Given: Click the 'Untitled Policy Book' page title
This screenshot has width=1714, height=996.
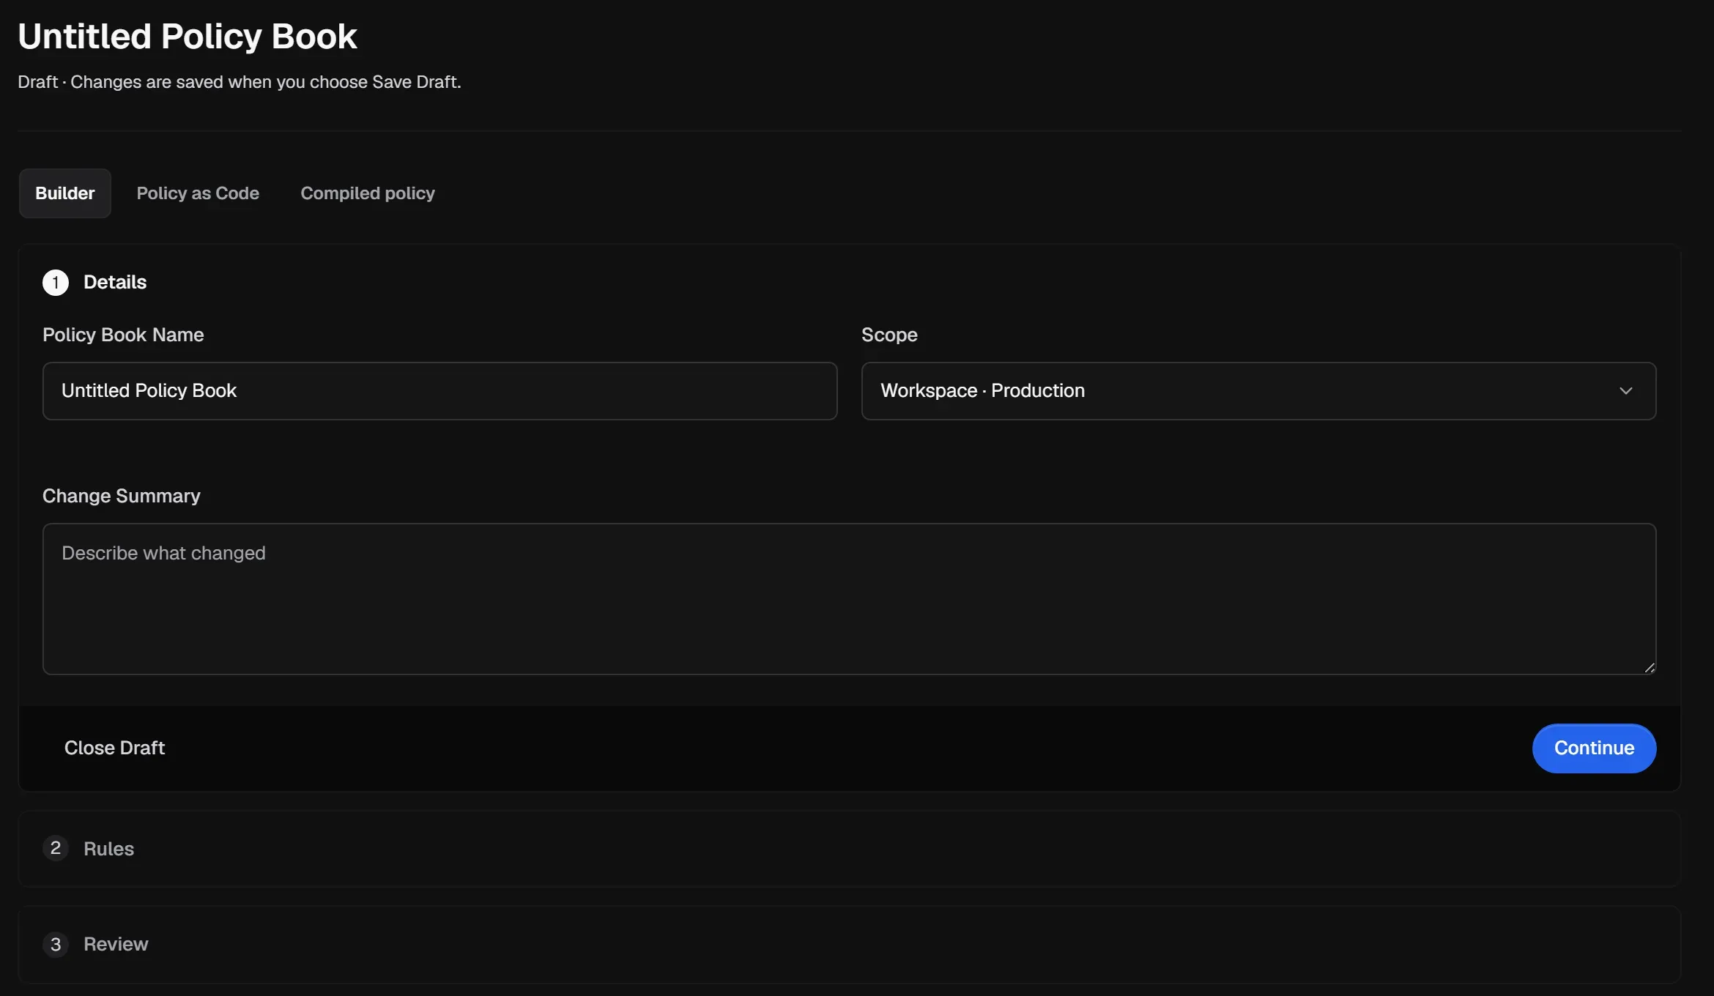Looking at the screenshot, I should pyautogui.click(x=188, y=37).
